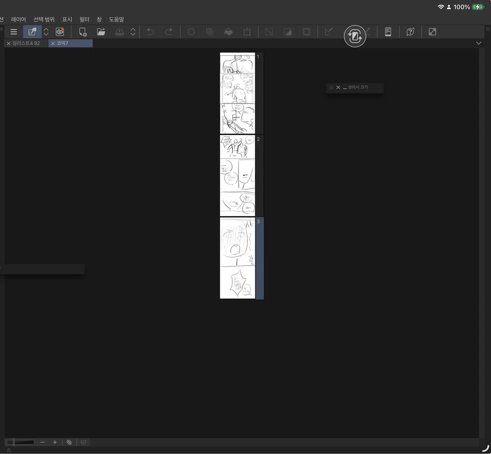Open the 필터 menu

tap(84, 20)
